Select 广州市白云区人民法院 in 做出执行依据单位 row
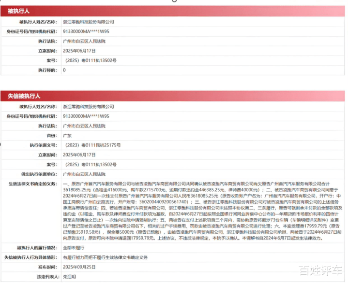 (84, 174)
